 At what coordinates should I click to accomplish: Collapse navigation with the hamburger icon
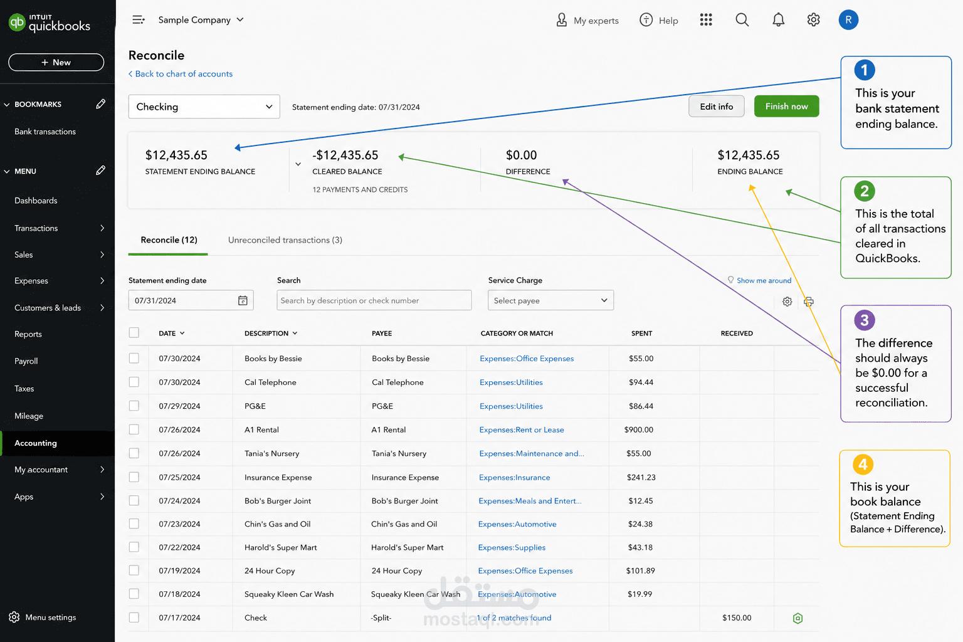tap(139, 20)
